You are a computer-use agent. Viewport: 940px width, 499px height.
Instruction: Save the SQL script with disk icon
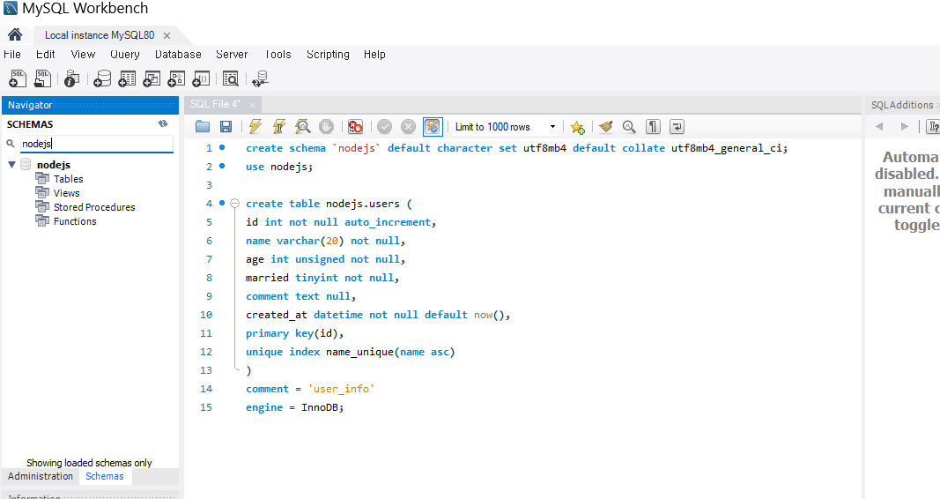(x=226, y=127)
